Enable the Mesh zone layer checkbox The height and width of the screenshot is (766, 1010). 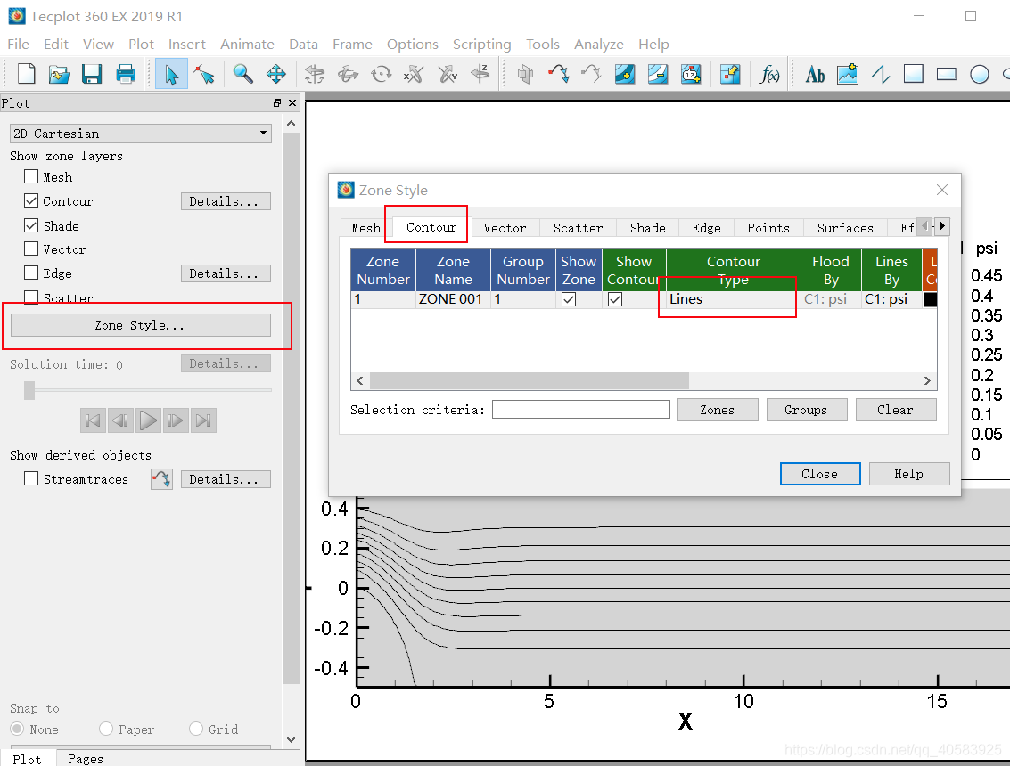(31, 176)
